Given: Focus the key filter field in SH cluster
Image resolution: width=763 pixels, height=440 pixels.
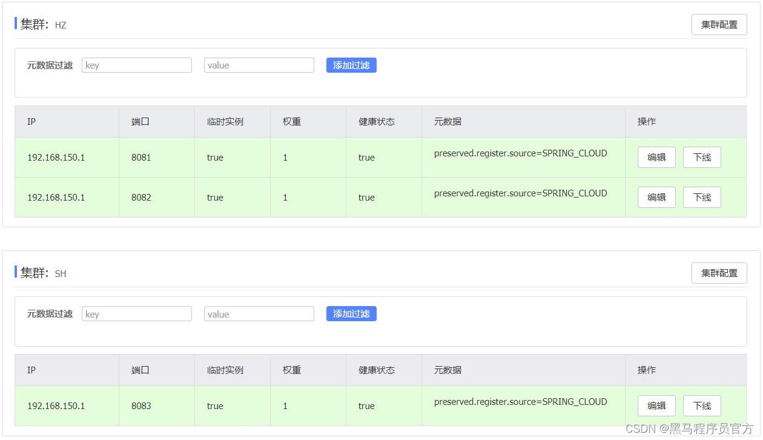Looking at the screenshot, I should click(137, 314).
